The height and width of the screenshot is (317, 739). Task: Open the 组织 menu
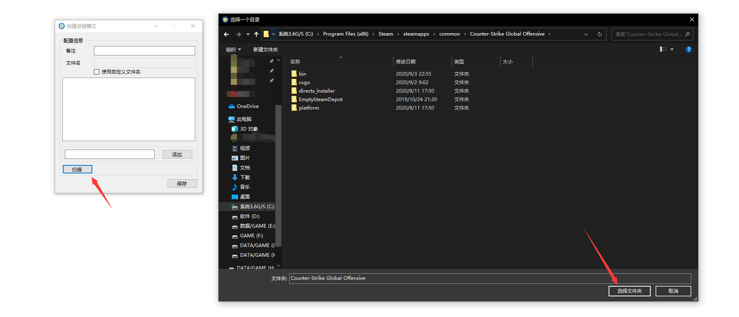(x=233, y=49)
